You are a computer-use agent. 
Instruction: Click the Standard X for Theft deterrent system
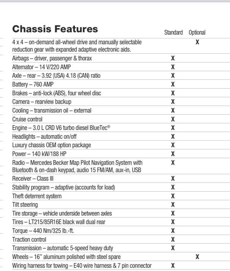point(173,196)
